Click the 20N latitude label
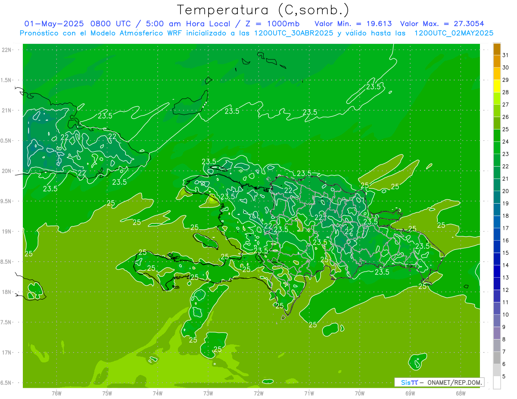Image resolution: width=517 pixels, height=399 pixels. click(x=7, y=171)
